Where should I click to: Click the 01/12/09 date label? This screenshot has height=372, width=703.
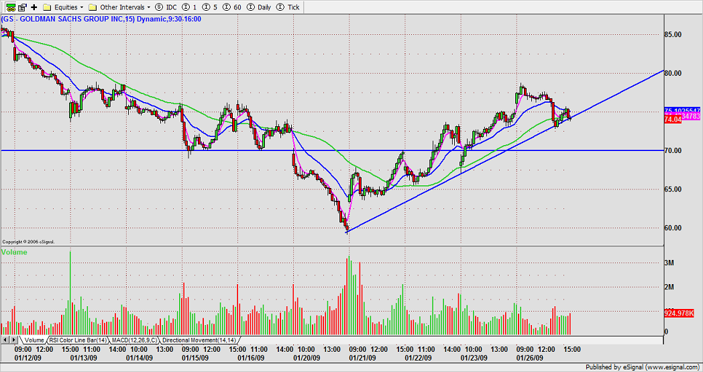pos(28,358)
